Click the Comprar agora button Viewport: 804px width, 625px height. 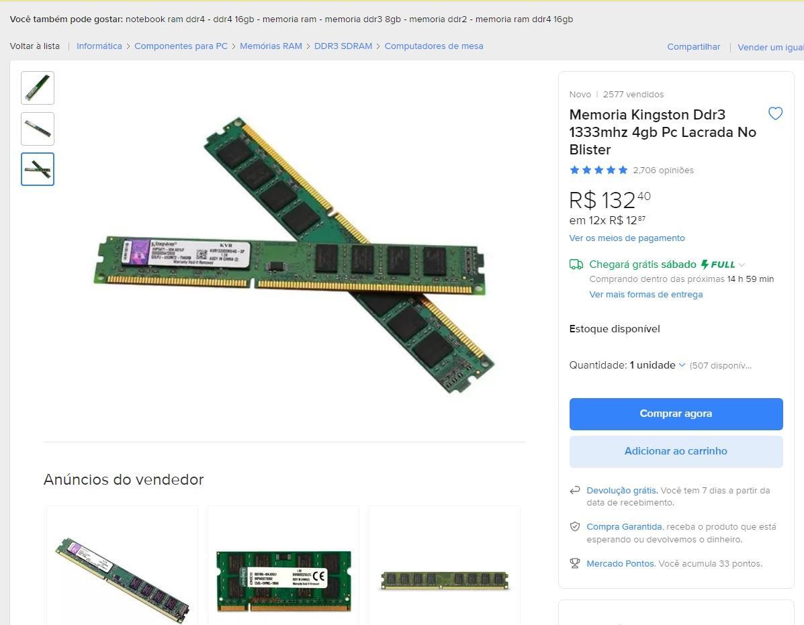[676, 414]
